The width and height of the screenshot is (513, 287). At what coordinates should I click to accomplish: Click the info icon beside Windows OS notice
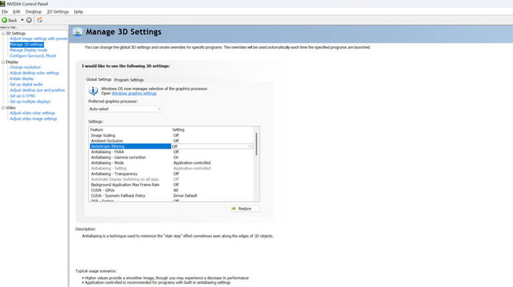click(94, 91)
